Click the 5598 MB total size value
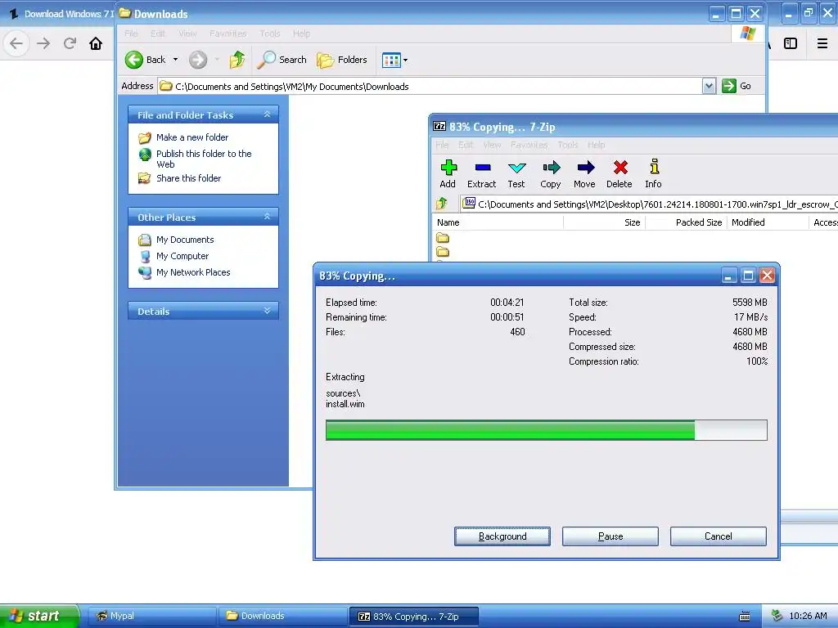 pyautogui.click(x=750, y=303)
